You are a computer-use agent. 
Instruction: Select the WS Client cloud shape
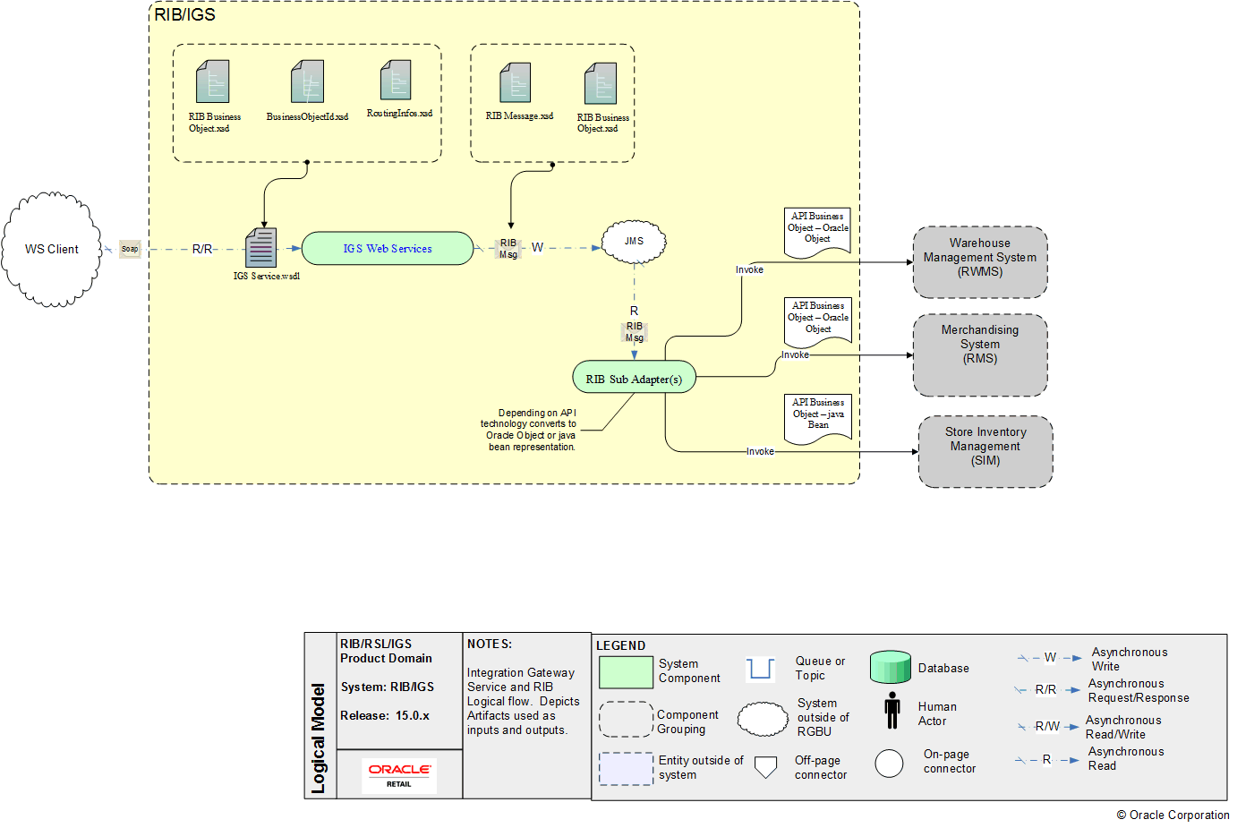52,250
